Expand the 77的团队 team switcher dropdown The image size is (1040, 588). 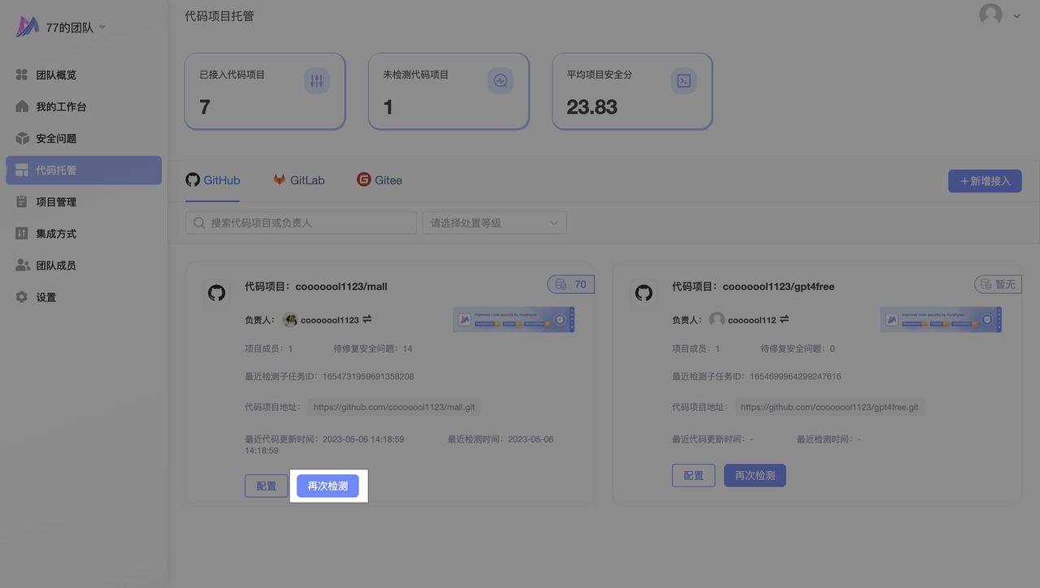pos(102,28)
